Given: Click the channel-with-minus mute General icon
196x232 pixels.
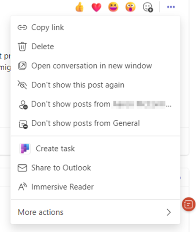Looking at the screenshot, I should [23, 124].
